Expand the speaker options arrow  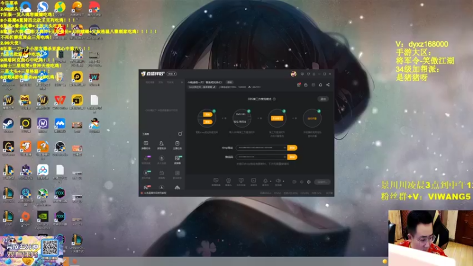tap(283, 181)
